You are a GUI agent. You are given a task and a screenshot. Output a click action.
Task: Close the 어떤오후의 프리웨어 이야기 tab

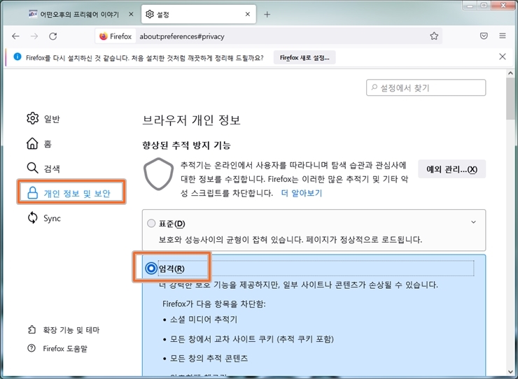[131, 14]
